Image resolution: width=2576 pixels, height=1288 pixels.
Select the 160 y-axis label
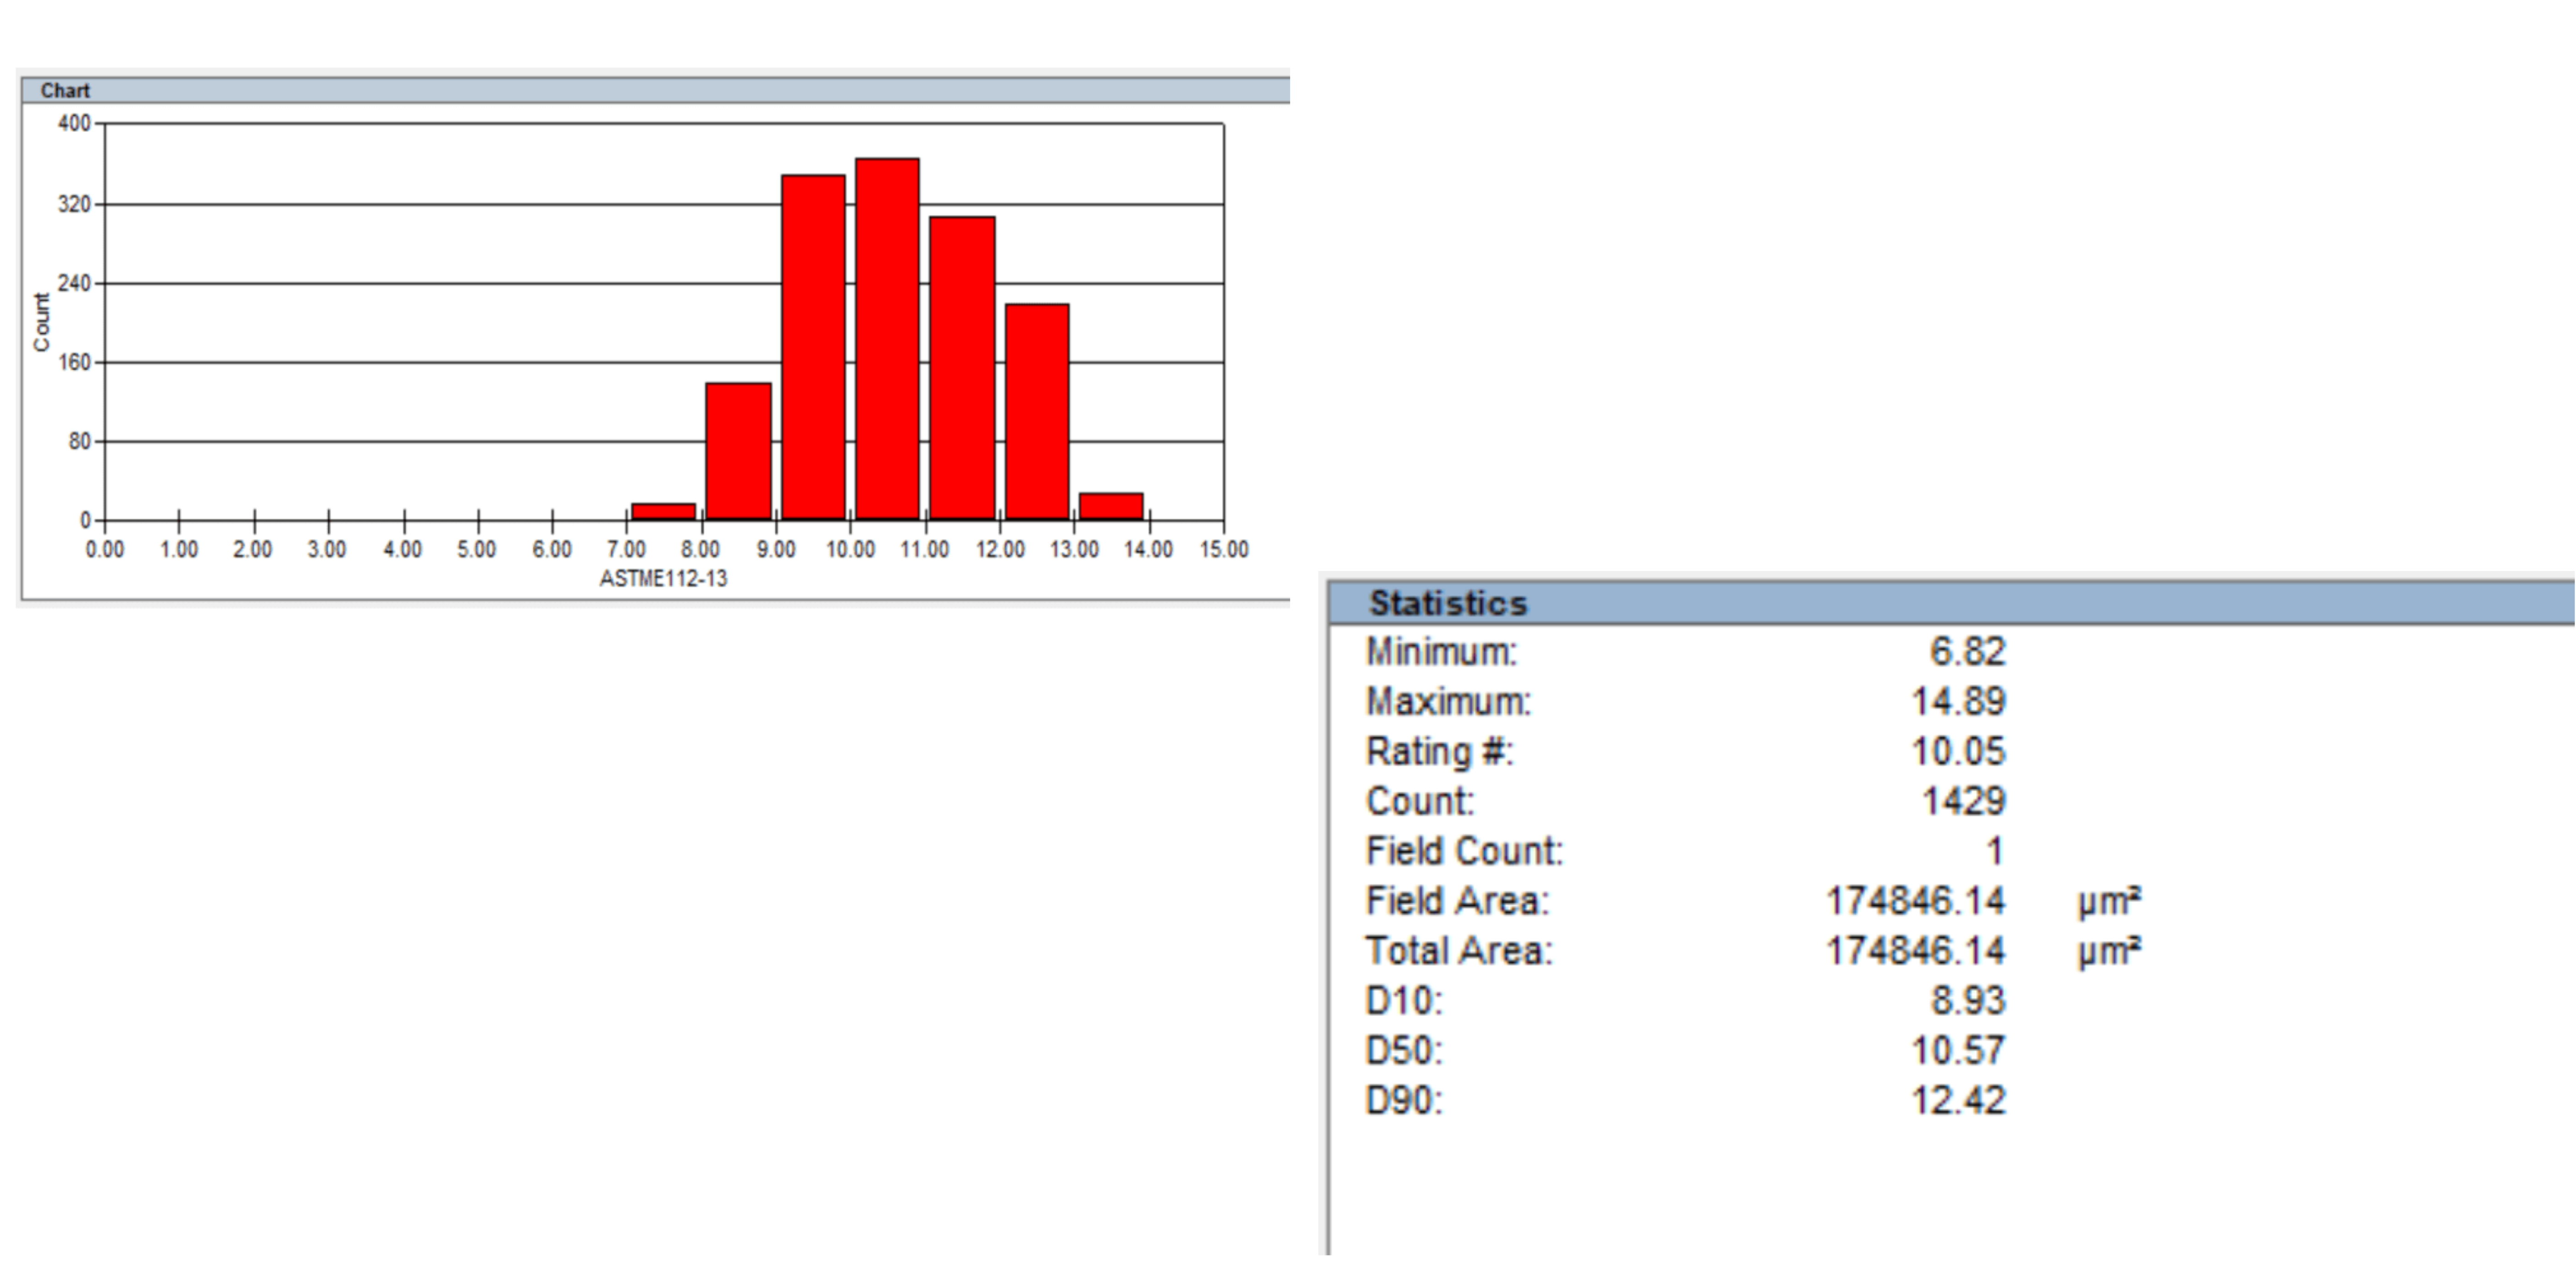pos(74,362)
